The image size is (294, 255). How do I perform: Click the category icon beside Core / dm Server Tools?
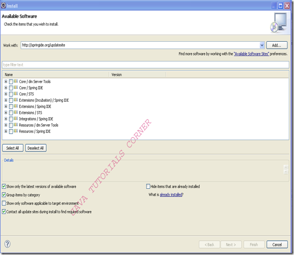coord(16,81)
